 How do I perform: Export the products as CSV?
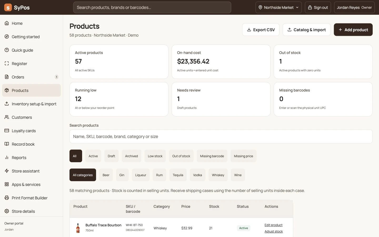261,30
